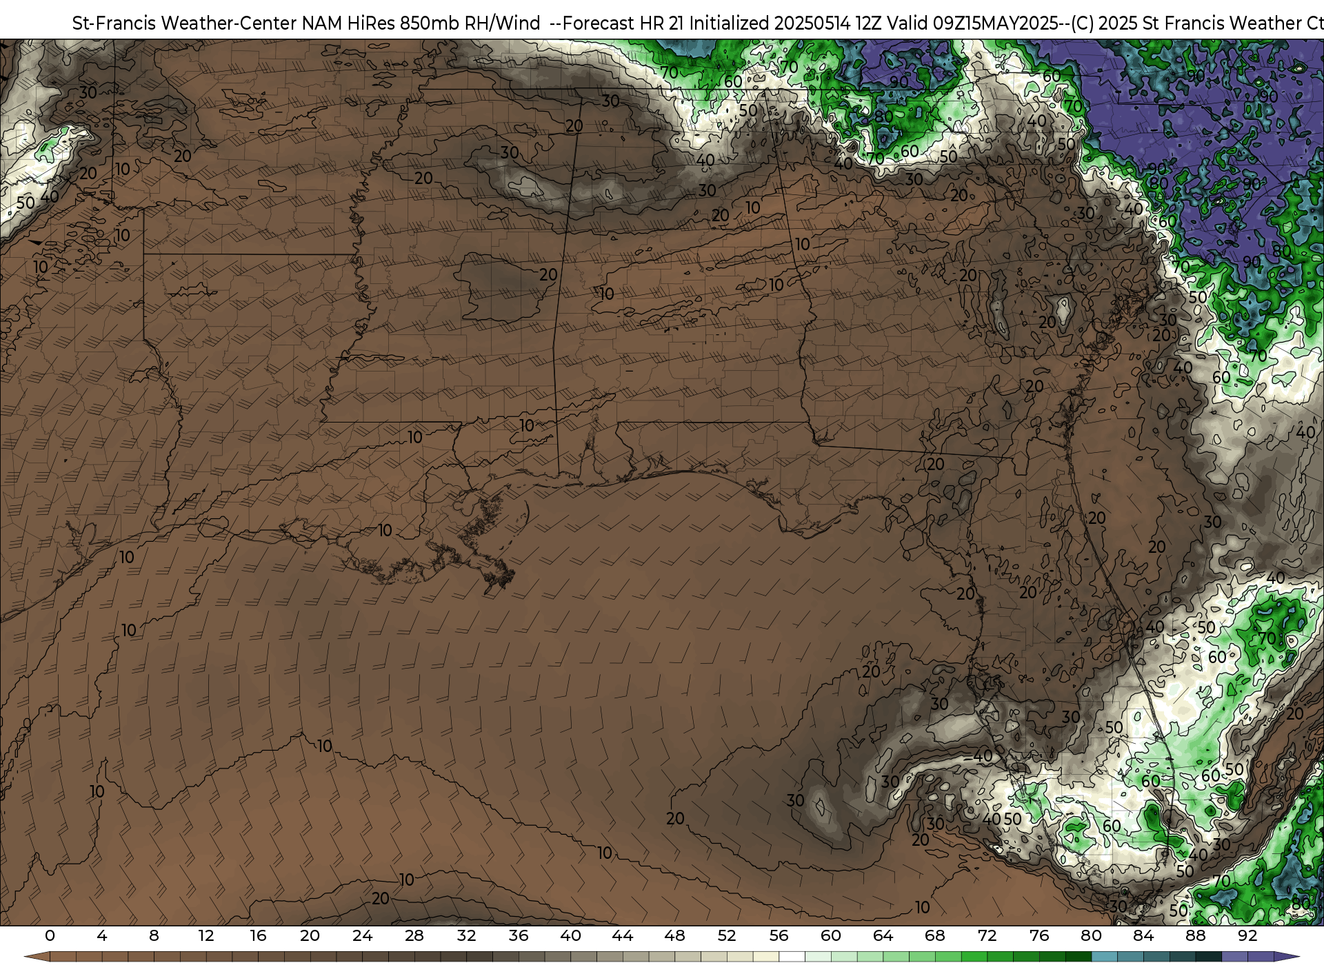Click the colorbar tick label "4"
The width and height of the screenshot is (1324, 965).
(102, 935)
